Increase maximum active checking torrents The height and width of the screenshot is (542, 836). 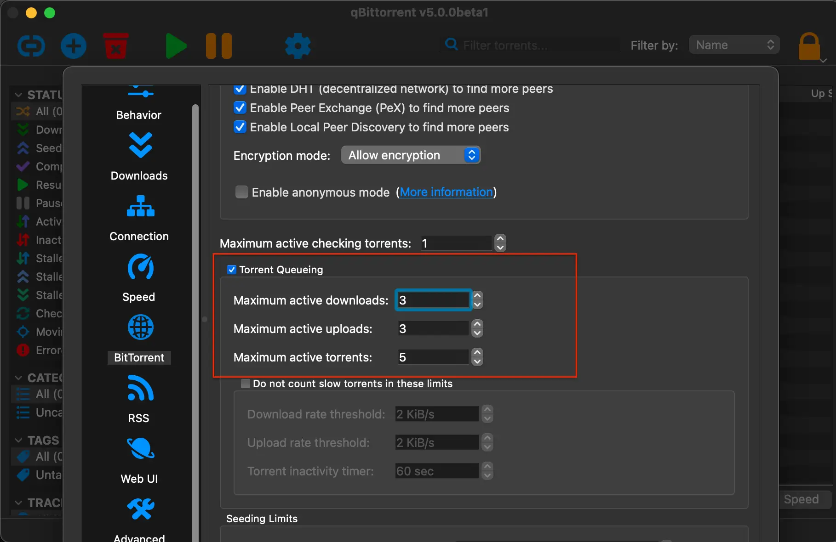point(500,239)
